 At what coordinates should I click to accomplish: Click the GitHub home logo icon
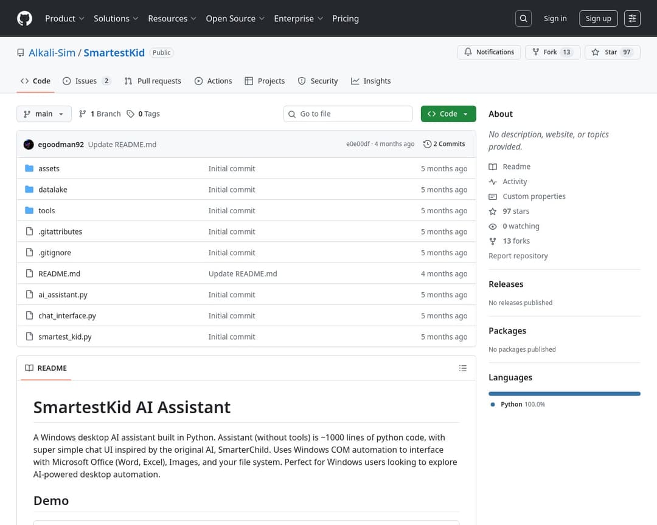[x=24, y=18]
